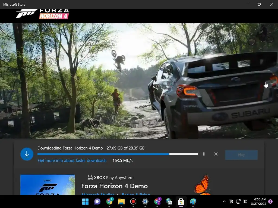The height and width of the screenshot is (208, 278).
Task: Show hidden system tray icons chevron
Action: click(224, 201)
